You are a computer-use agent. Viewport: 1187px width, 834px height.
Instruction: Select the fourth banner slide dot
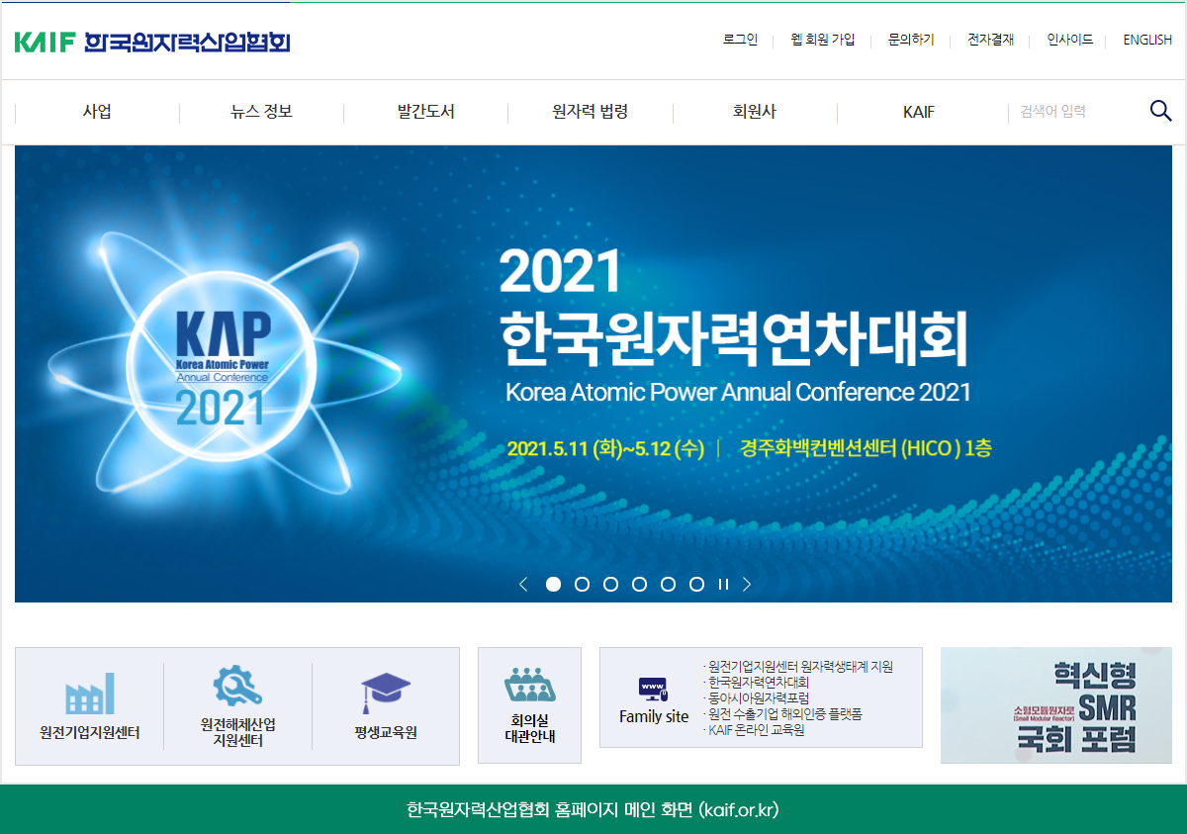(x=639, y=585)
